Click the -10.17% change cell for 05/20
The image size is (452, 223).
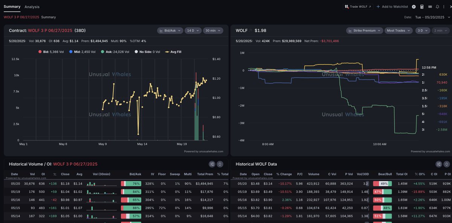(285, 184)
